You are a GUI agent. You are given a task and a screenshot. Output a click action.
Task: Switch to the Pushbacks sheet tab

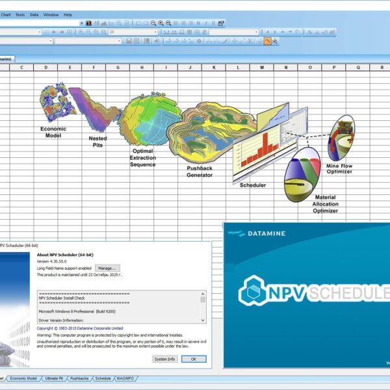tap(79, 378)
